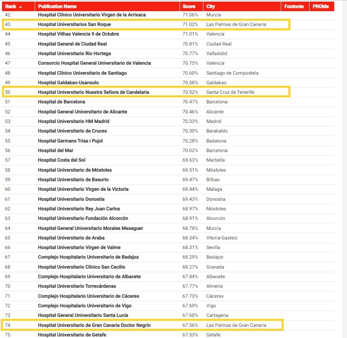Sort by the Score column header
The image size is (347, 338).
[191, 6]
